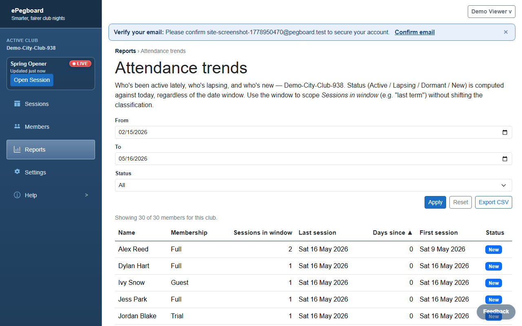Sort table by Days since column
This screenshot has width=522, height=326.
click(x=392, y=233)
